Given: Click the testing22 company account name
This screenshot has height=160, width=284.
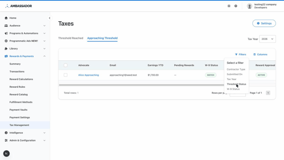Looking at the screenshot, I should click(265, 5).
